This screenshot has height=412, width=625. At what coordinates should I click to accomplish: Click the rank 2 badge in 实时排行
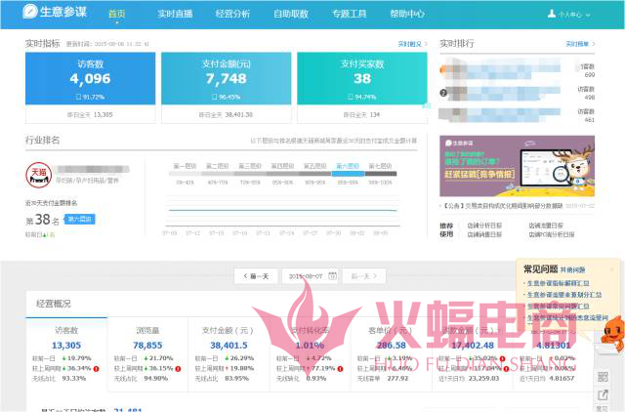(x=443, y=93)
